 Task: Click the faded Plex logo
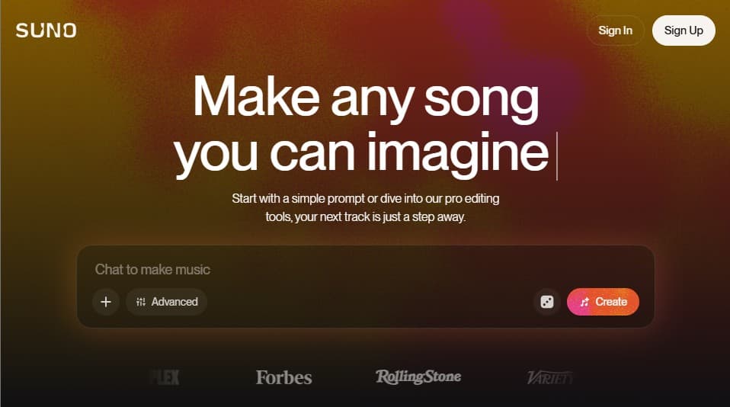pos(165,377)
